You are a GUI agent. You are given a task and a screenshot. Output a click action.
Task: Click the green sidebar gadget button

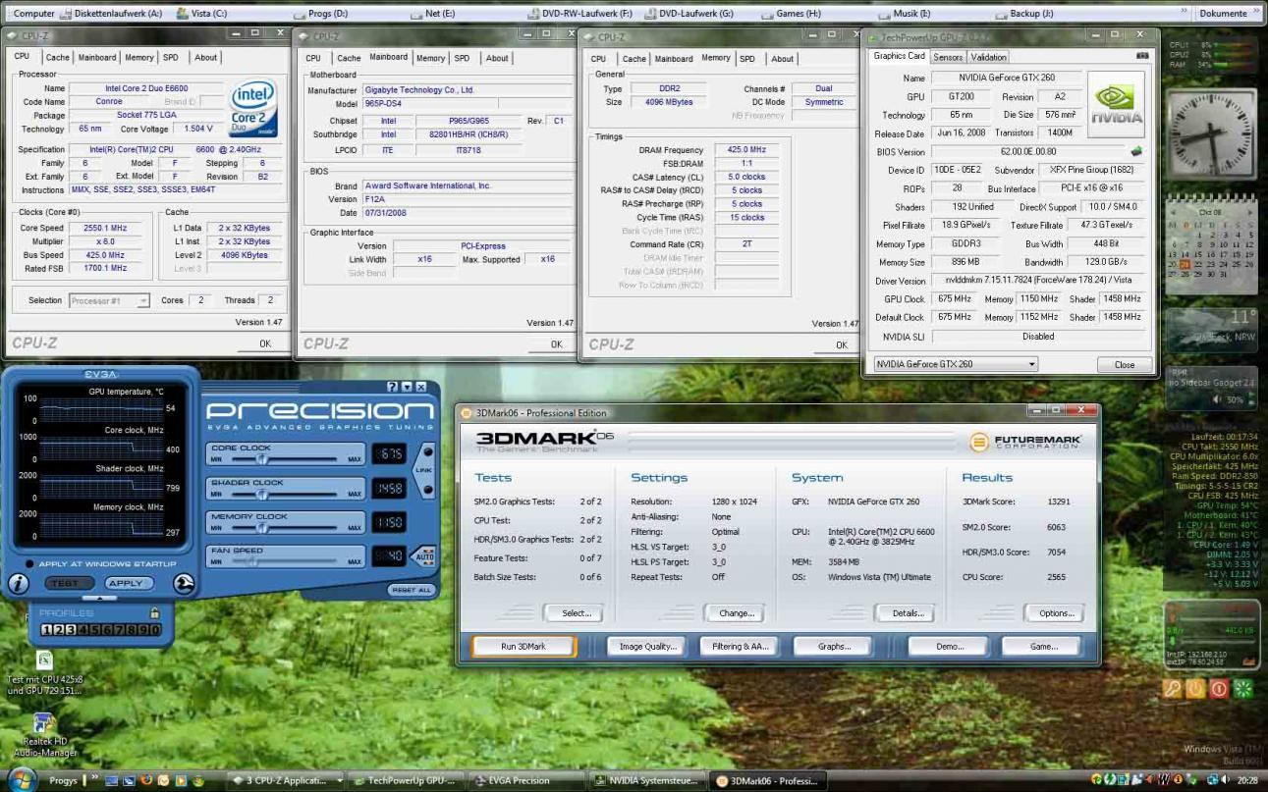(1243, 689)
